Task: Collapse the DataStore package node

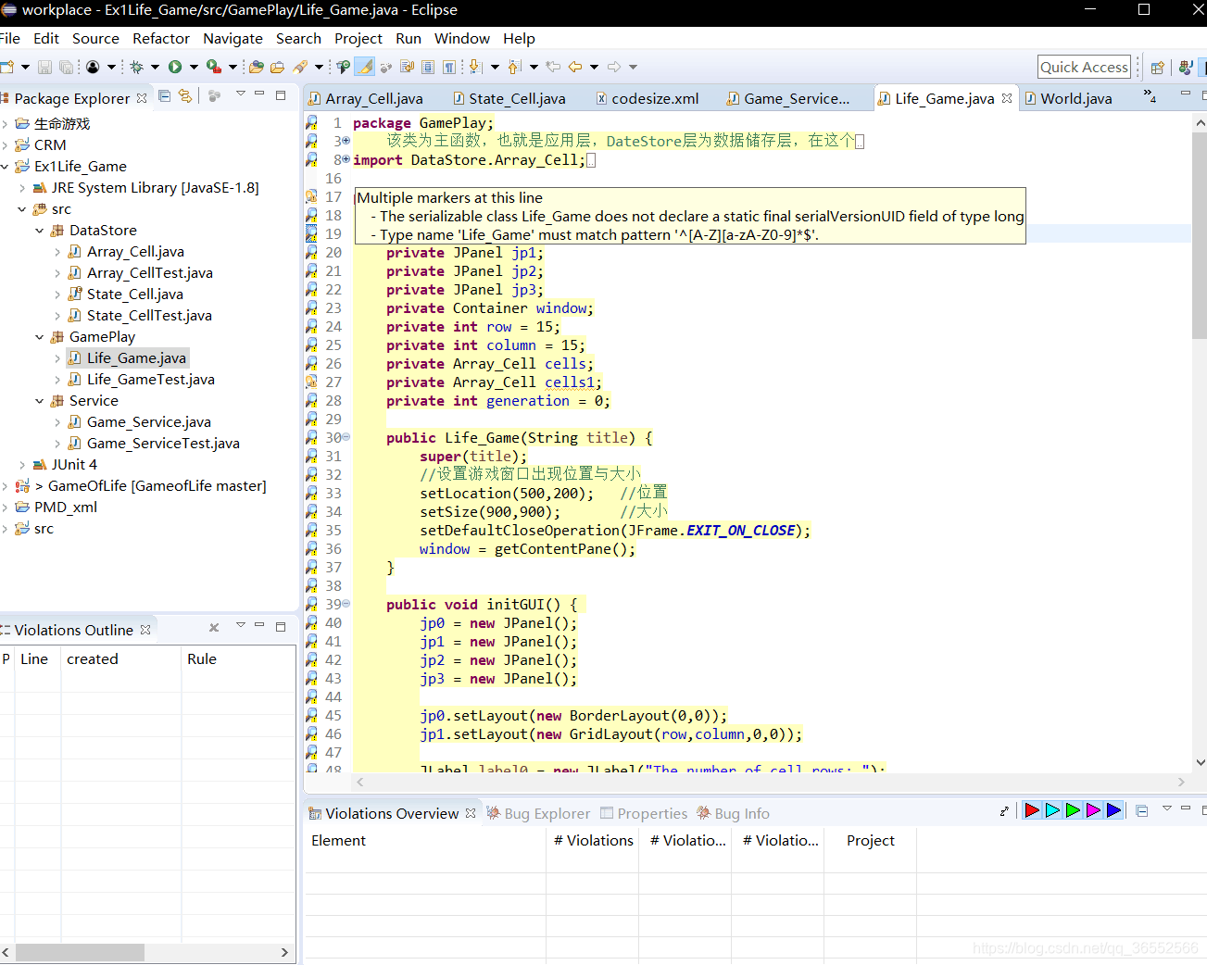Action: tap(39, 231)
